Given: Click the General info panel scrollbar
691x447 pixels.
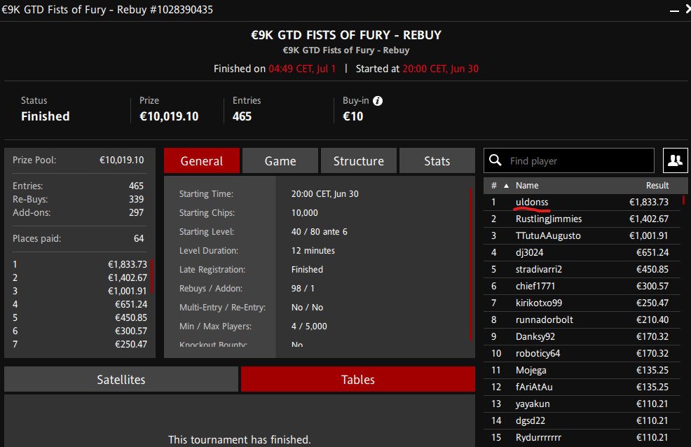Looking at the screenshot, I should click(471, 264).
